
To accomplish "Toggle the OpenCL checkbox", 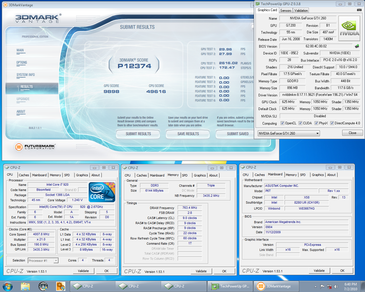I will point(282,123).
